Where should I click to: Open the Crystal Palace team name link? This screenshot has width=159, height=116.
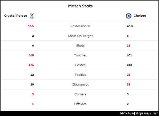tap(16, 16)
